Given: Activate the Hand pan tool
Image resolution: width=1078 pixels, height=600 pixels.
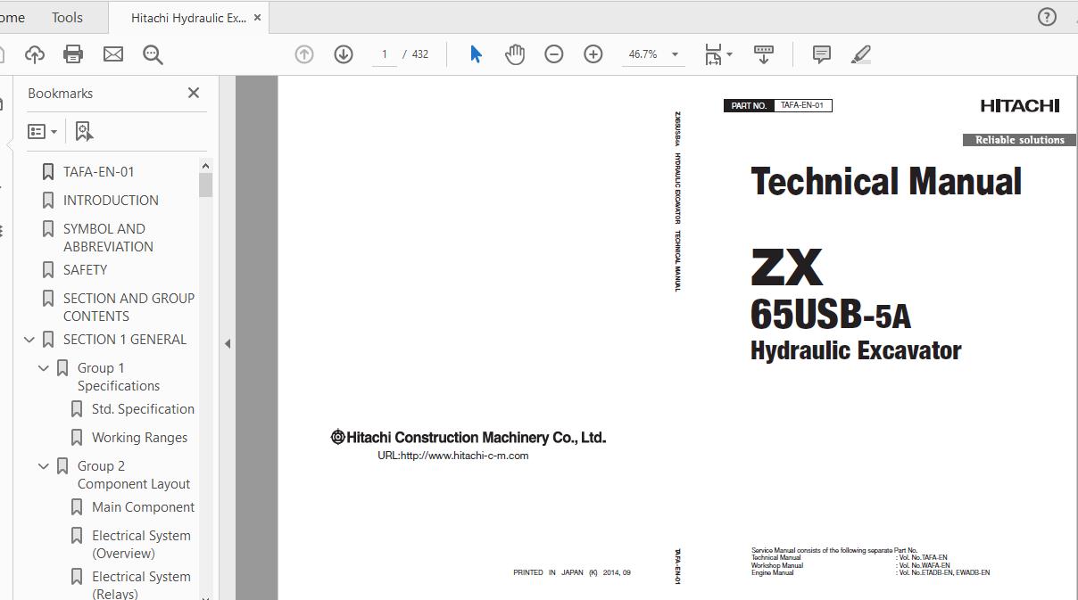Looking at the screenshot, I should 515,54.
